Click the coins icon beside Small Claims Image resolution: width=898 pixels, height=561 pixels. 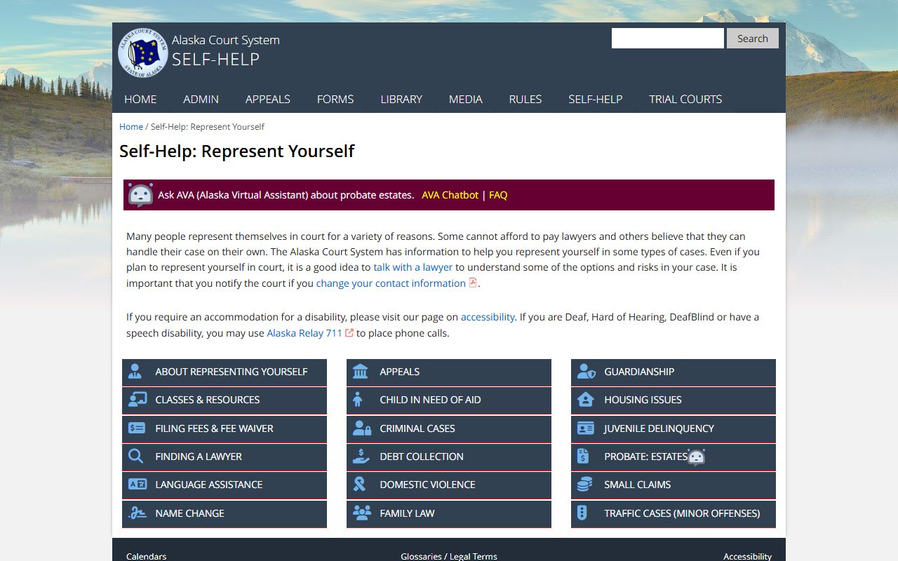(585, 485)
